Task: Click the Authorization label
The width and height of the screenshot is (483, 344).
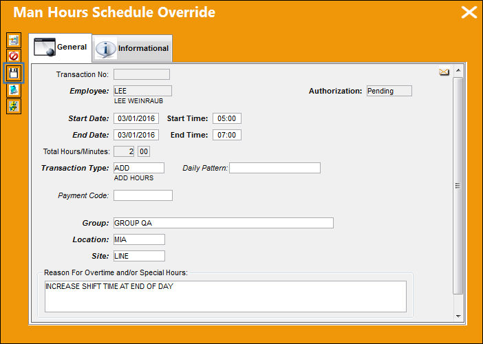Action: point(336,91)
